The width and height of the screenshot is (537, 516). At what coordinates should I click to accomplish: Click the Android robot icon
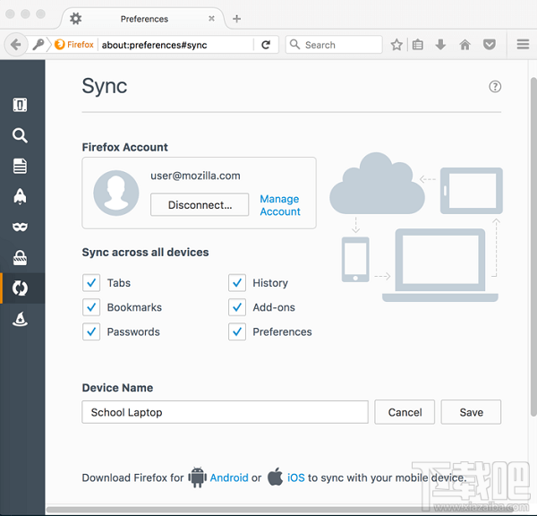coord(197,477)
